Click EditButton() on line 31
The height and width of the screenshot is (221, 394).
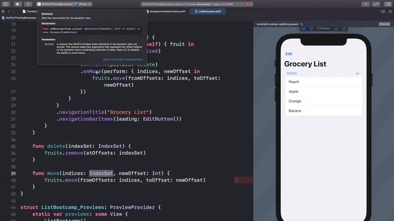tap(161, 119)
